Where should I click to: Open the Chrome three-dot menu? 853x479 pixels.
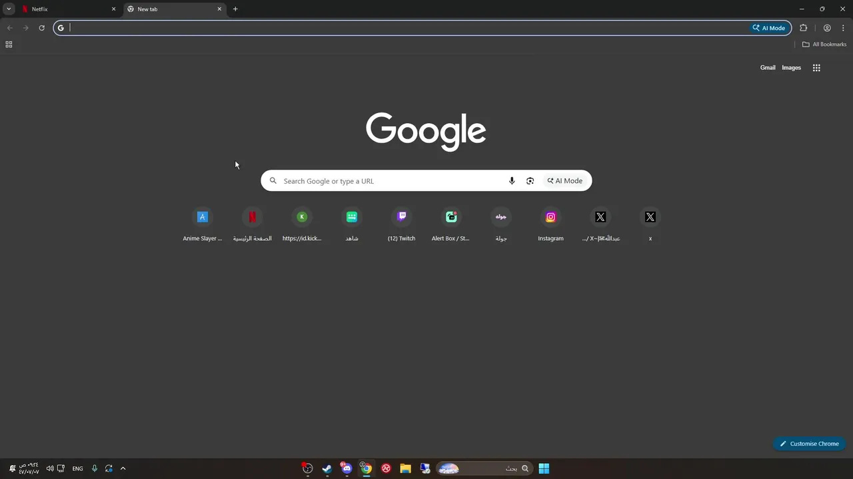tap(843, 28)
